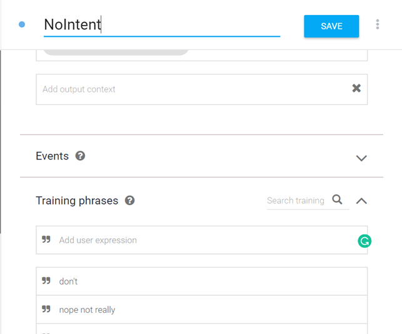This screenshot has height=334, width=402.
Task: Click into the NoIntent name field
Action: tap(161, 25)
